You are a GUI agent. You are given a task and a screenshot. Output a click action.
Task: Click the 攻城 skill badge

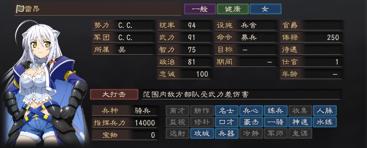202,133
